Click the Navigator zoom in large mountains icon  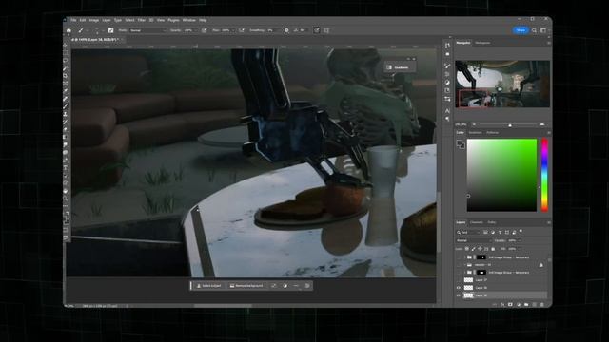pyautogui.click(x=542, y=124)
